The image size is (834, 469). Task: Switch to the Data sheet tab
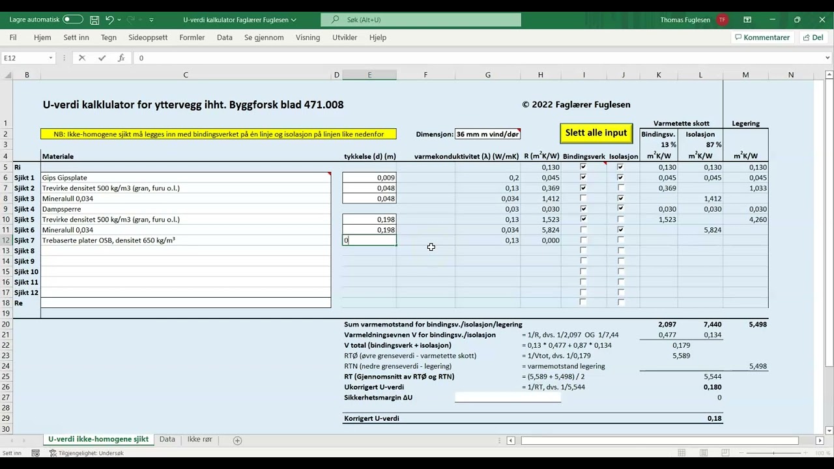(167, 440)
